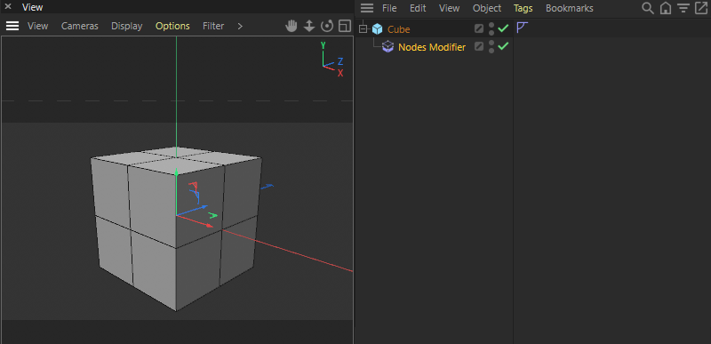Show more viewport menus chevron

240,27
